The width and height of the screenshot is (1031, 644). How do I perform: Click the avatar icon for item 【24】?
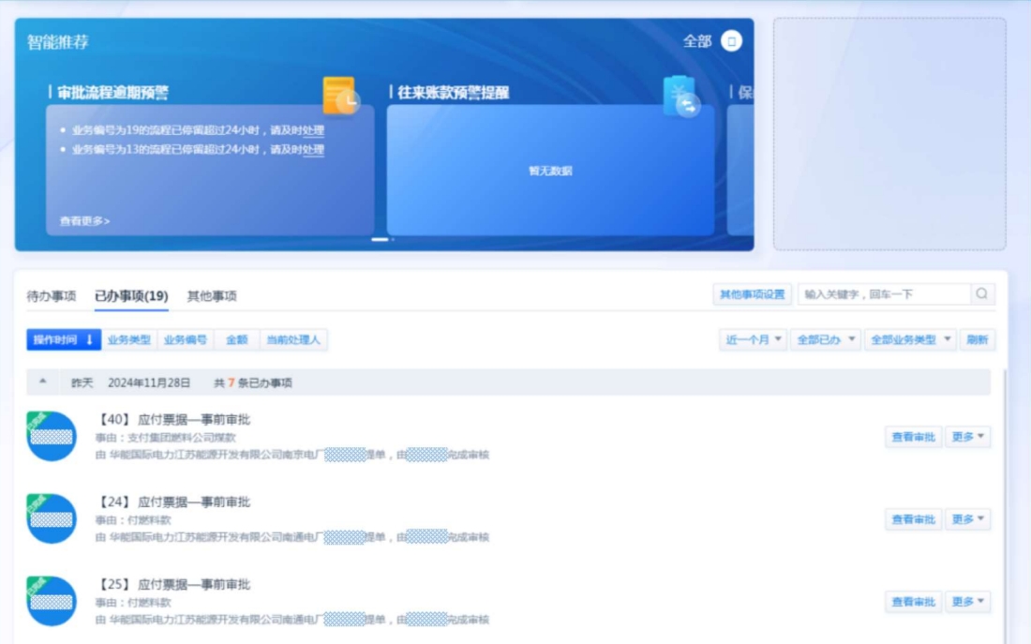pos(52,518)
